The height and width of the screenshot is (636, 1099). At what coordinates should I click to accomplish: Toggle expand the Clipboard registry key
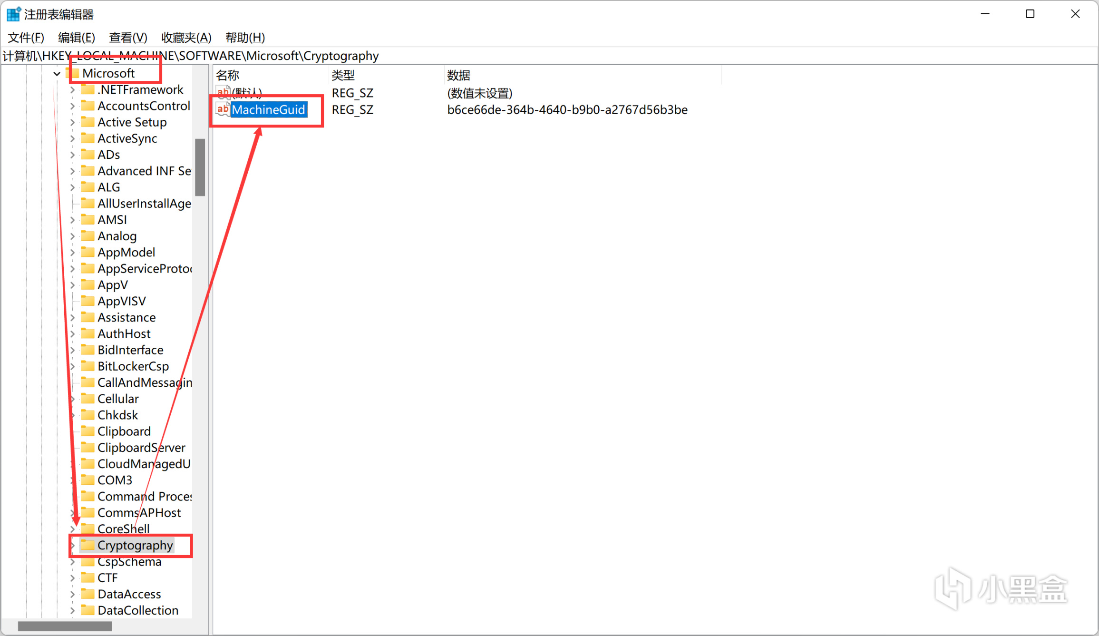pyautogui.click(x=76, y=431)
